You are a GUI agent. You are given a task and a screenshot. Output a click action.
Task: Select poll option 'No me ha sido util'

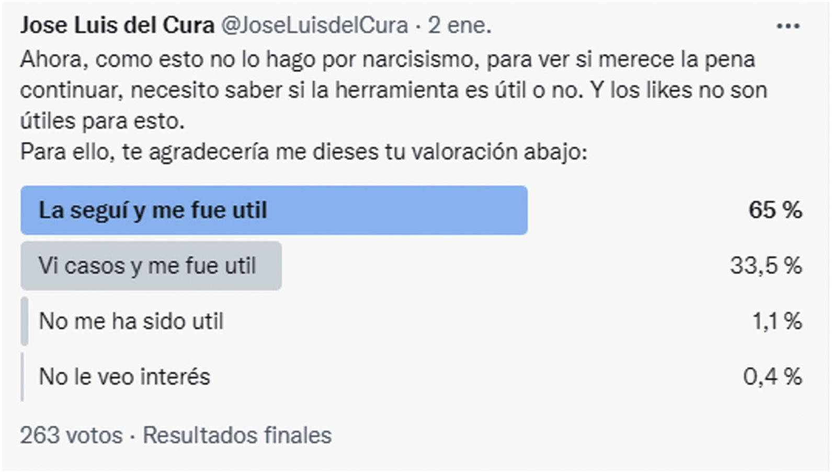tap(131, 321)
